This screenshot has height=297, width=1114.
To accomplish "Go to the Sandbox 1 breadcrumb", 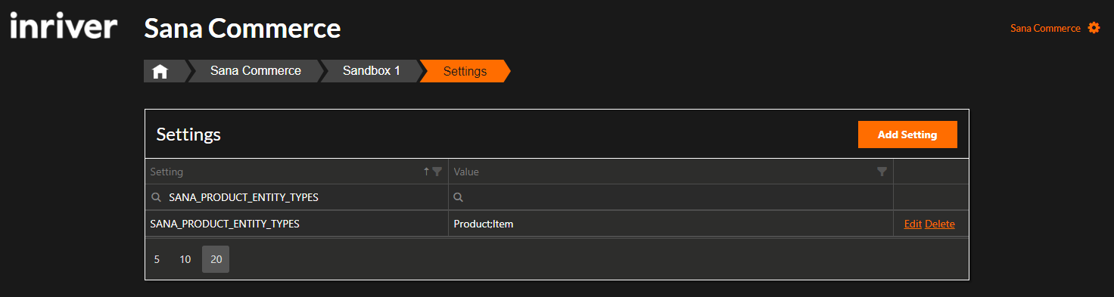I will tap(371, 71).
